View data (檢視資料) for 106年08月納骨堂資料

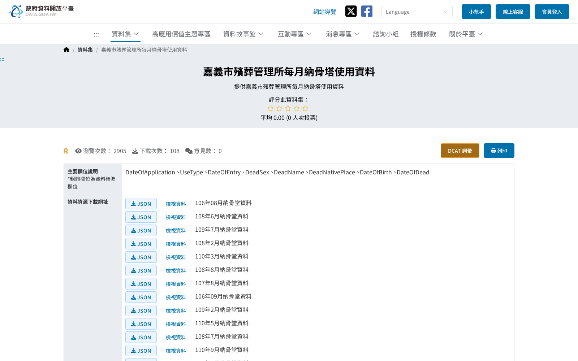176,204
